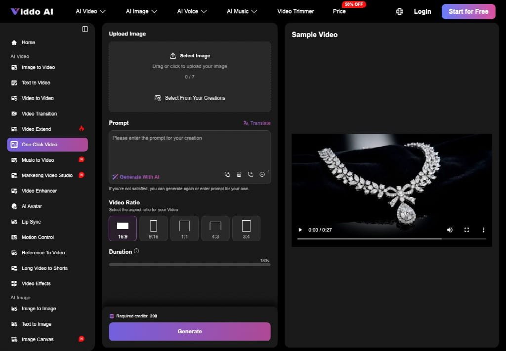Choose the 1:1 aspect ratio
Image resolution: width=506 pixels, height=351 pixels.
[185, 228]
